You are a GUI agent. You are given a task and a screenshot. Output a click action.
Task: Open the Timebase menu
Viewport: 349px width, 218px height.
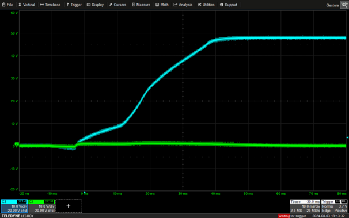click(50, 5)
